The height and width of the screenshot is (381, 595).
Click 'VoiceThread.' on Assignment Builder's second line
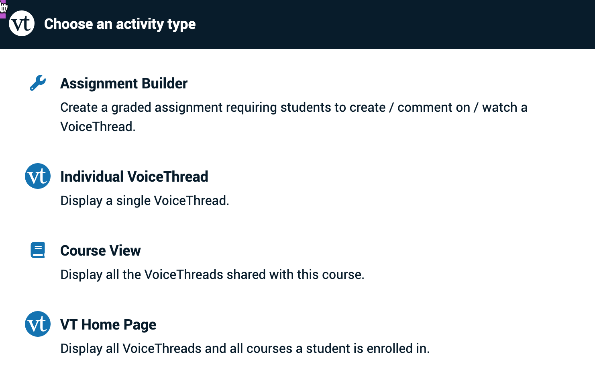[98, 127]
